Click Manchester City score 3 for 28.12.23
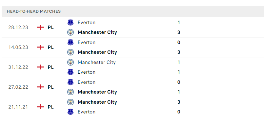This screenshot has width=264, height=119. (x=179, y=32)
